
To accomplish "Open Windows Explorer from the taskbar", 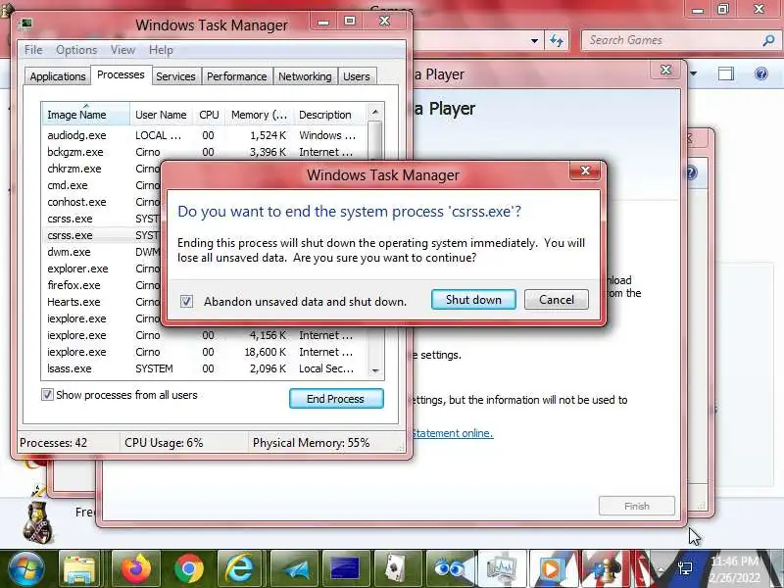I will click(79, 569).
